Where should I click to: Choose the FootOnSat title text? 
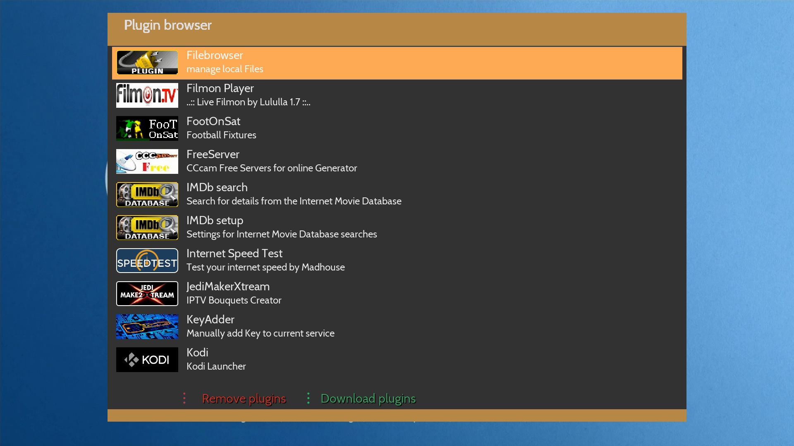[x=213, y=121]
